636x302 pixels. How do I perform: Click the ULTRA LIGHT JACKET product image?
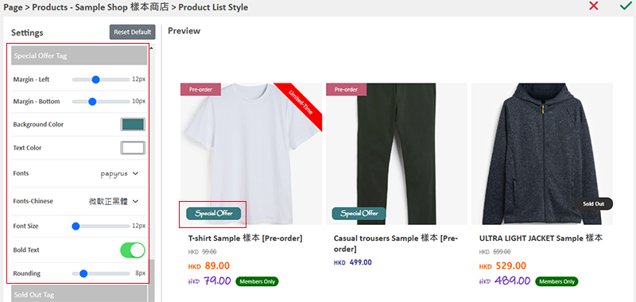542,154
